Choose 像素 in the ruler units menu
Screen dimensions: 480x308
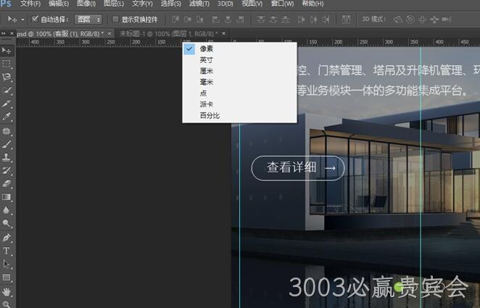pyautogui.click(x=239, y=49)
